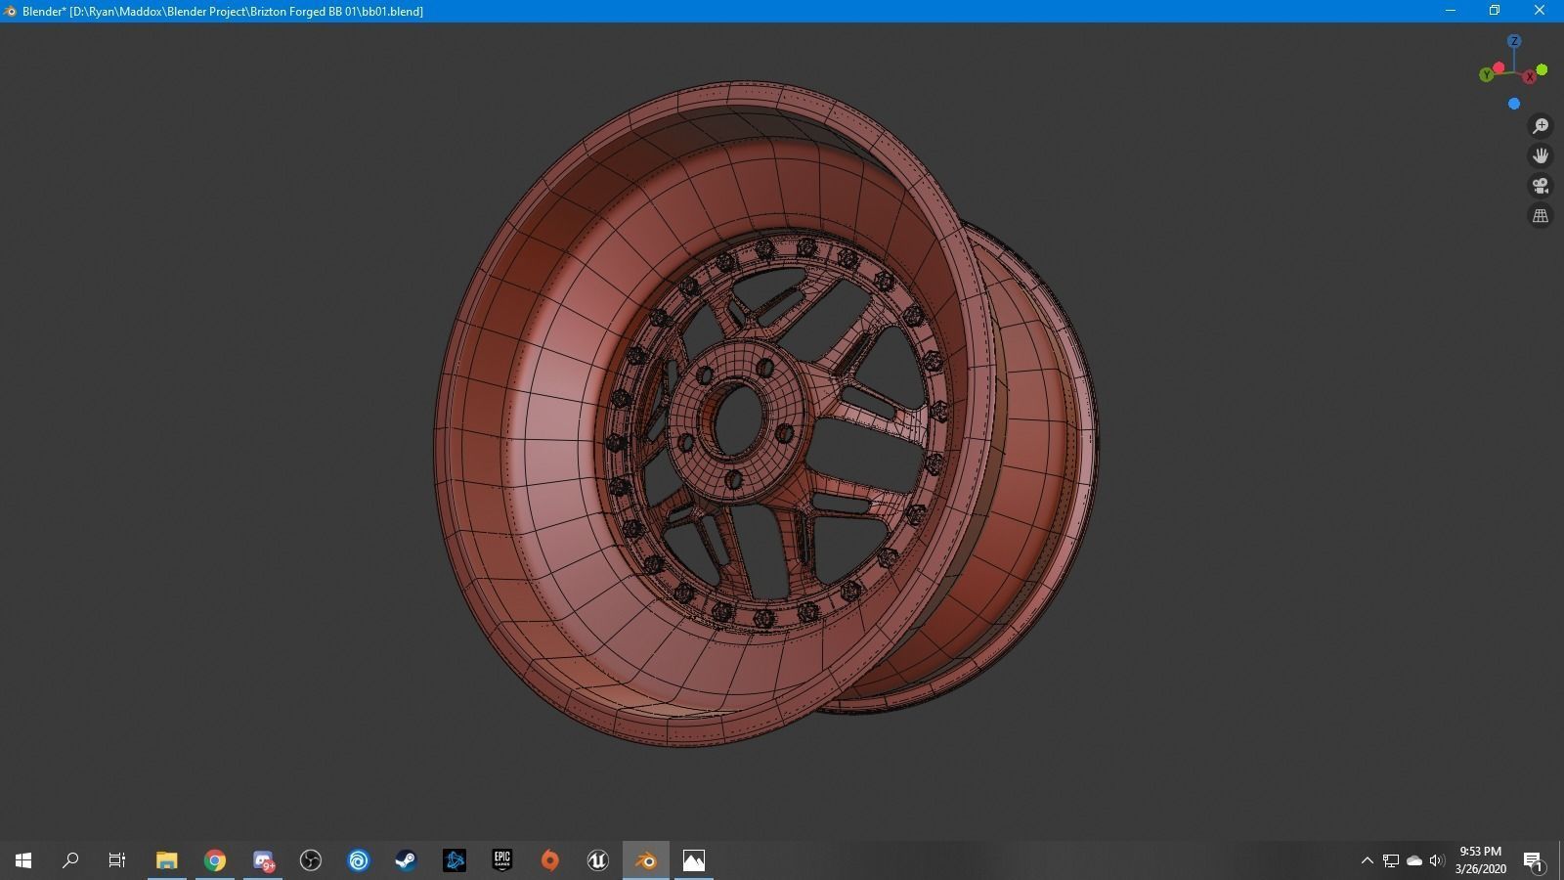Open Windows taskbar search
Viewport: 1564px width, 880px height.
[70, 860]
